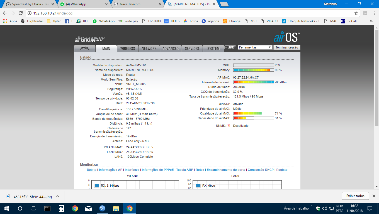Click the Terminar sessão button
This screenshot has height=214, width=379.
coord(287,47)
